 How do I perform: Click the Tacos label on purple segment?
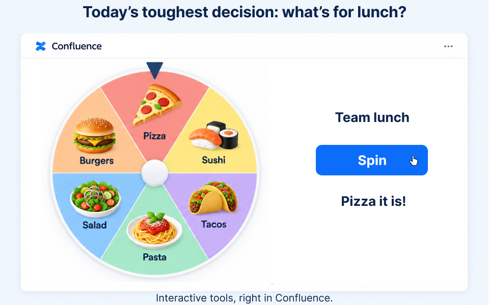[x=213, y=224]
